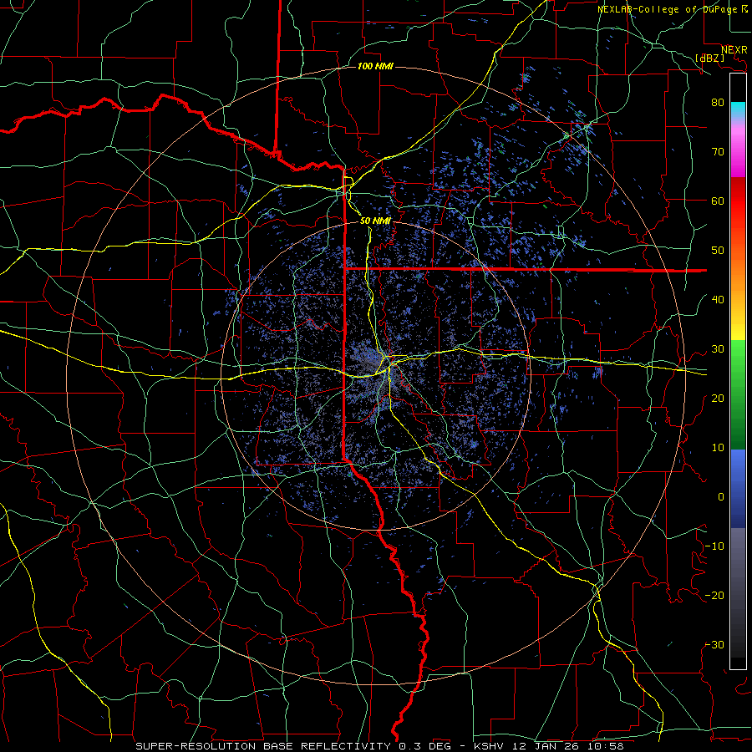This screenshot has width=752, height=752.
Task: Click the 40 value on the dBZ scale
Action: (718, 299)
